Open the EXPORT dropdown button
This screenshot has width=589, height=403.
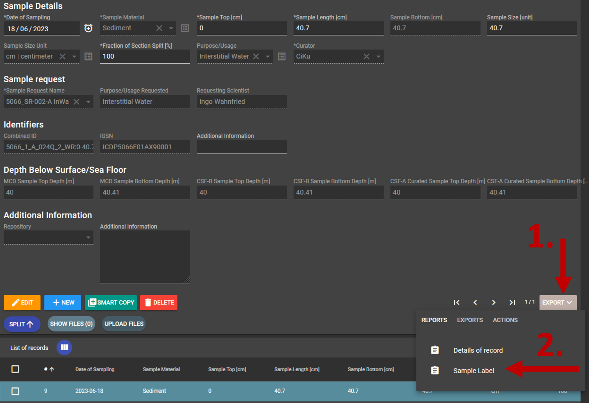[558, 302]
